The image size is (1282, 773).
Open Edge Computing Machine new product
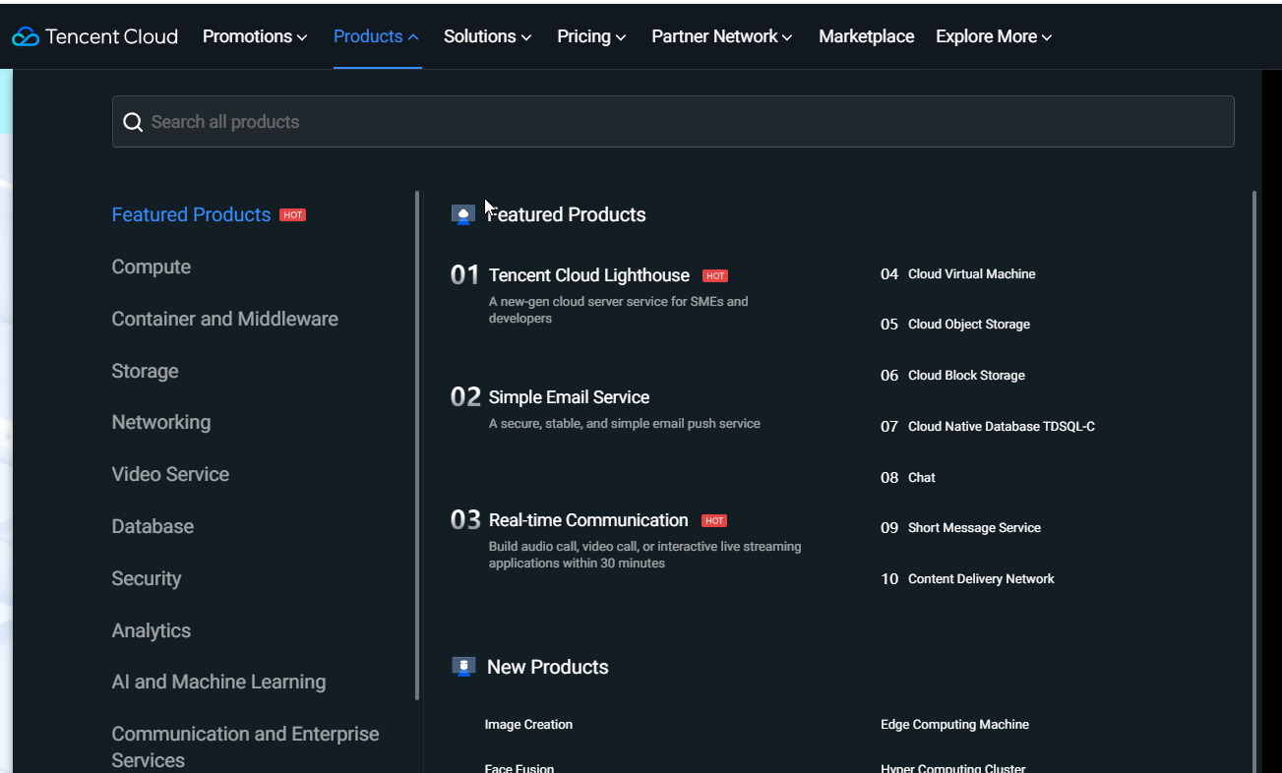tap(954, 725)
